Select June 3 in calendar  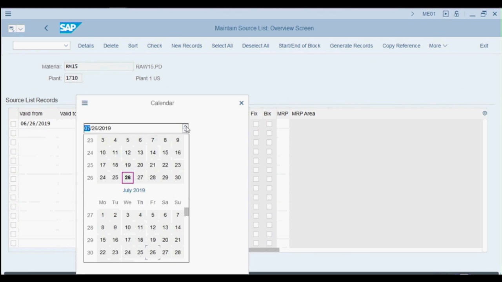coord(102,140)
